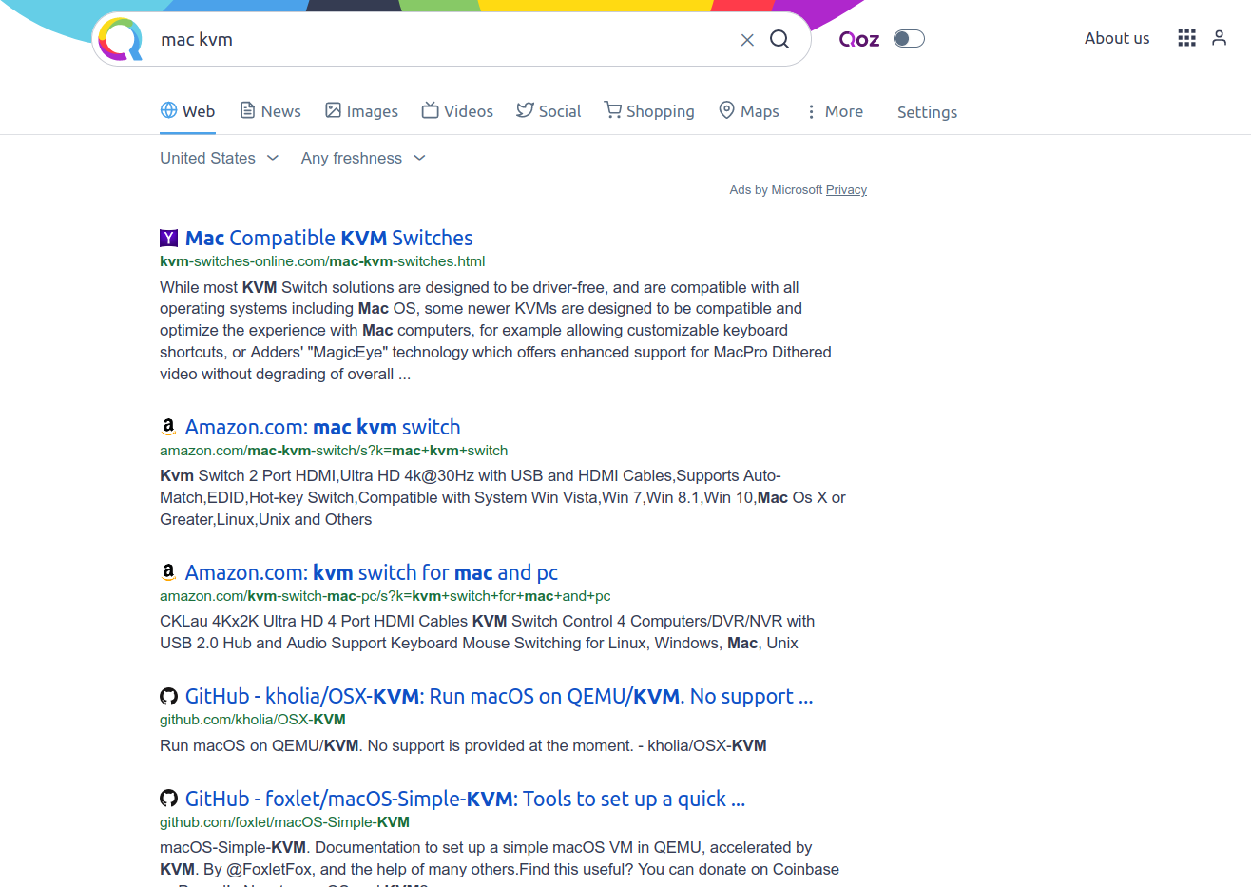This screenshot has height=887, width=1251.
Task: Click the github.com/foxlet/macOS-Simple-KVM URL
Action: tap(284, 822)
